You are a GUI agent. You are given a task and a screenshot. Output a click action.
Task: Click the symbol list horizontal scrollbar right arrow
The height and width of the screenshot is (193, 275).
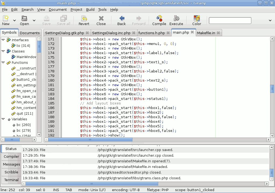click(34, 139)
